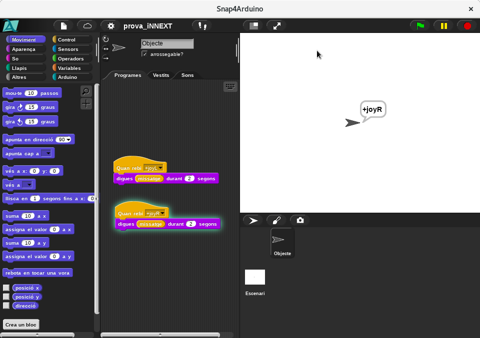Viewport: 480px width, 338px height.
Task: Select the Arduino category
Action: [72, 77]
